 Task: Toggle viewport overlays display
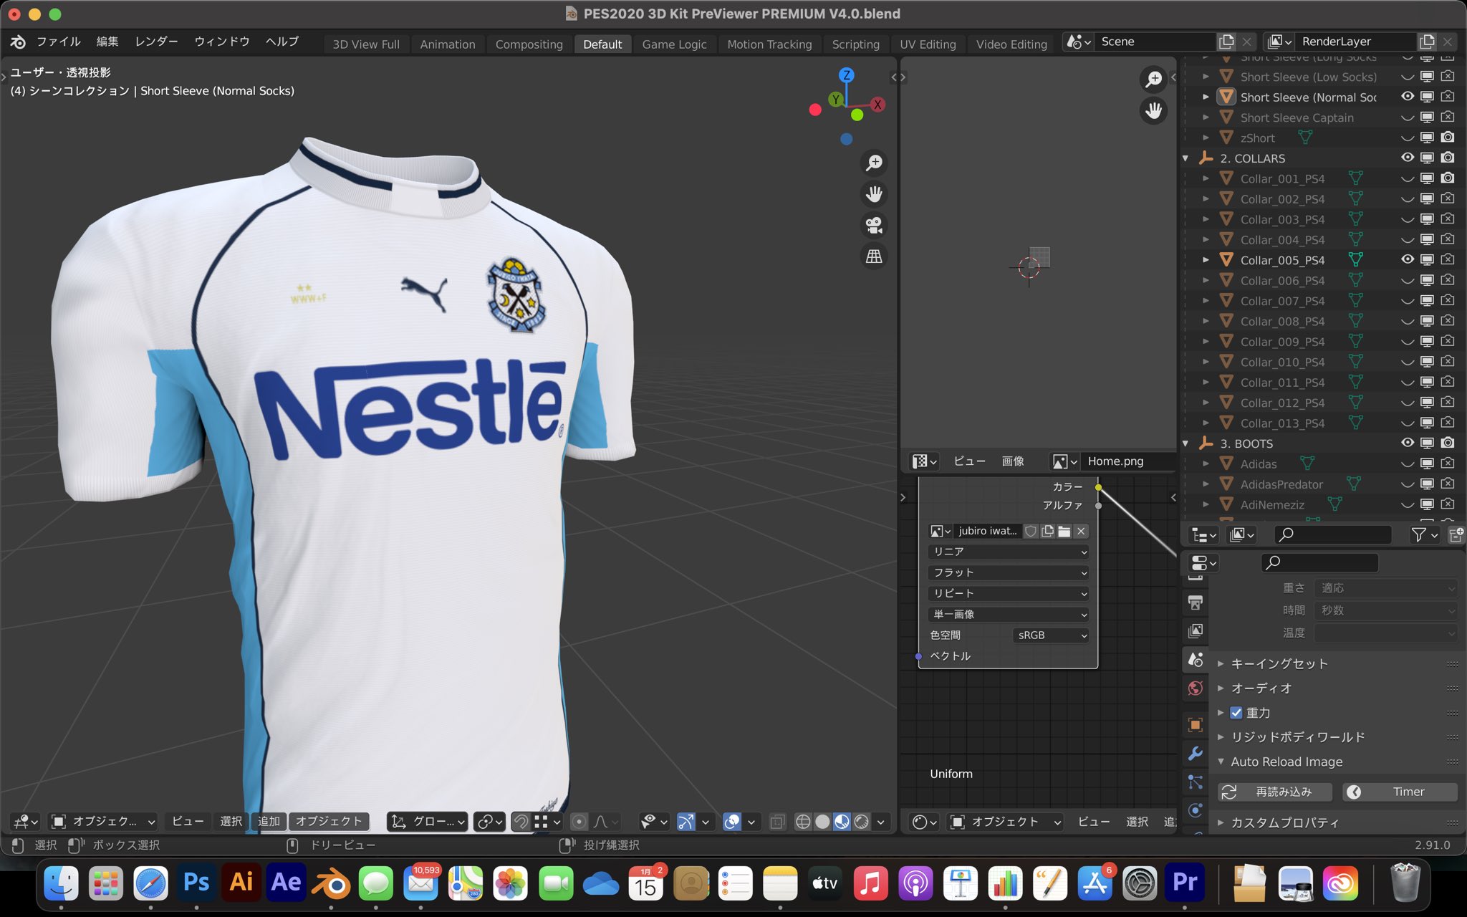[732, 822]
